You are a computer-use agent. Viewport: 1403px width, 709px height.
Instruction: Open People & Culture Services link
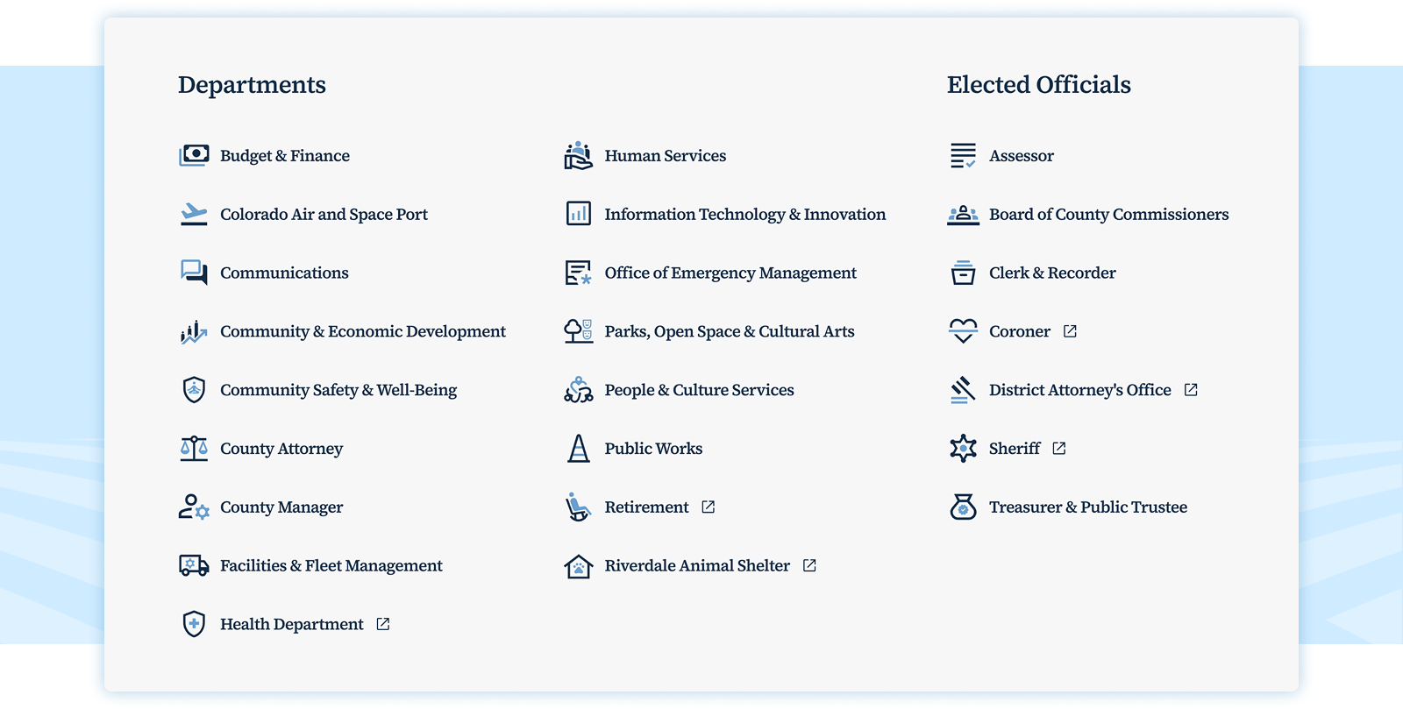tap(700, 390)
